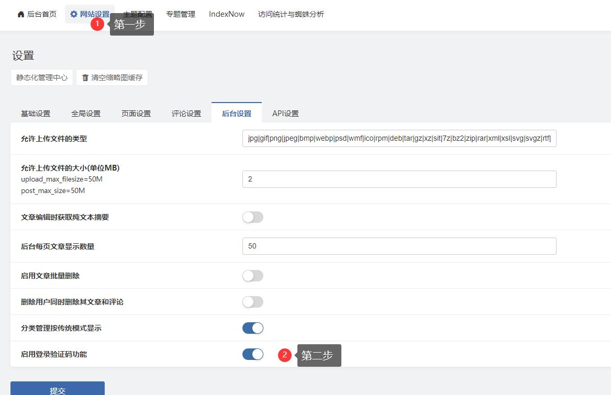Open IndexNow in the top navigation
The height and width of the screenshot is (395, 611).
[x=227, y=14]
